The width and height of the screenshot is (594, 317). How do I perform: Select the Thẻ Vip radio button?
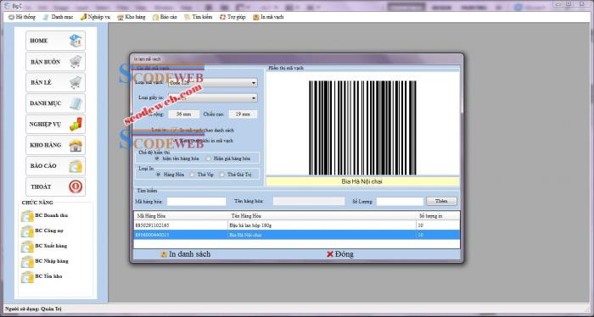(x=192, y=175)
